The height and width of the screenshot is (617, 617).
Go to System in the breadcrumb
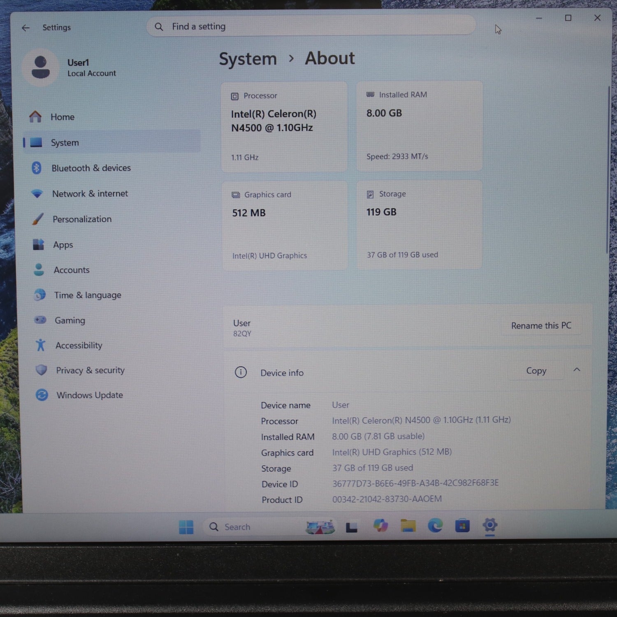point(248,59)
